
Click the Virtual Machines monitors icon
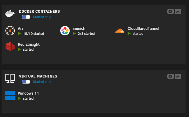click(x=10, y=78)
